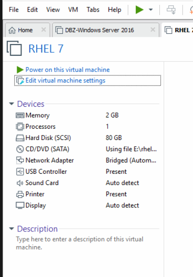Click the USB Controller icon

point(20,172)
